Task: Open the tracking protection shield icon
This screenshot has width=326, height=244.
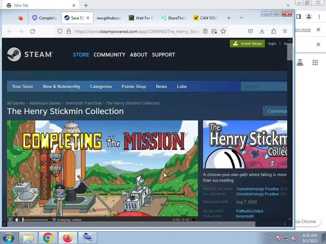Action: tap(60, 31)
